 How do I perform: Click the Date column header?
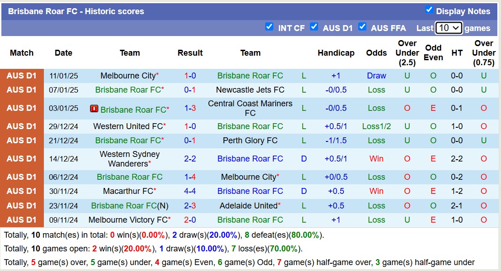(63, 53)
